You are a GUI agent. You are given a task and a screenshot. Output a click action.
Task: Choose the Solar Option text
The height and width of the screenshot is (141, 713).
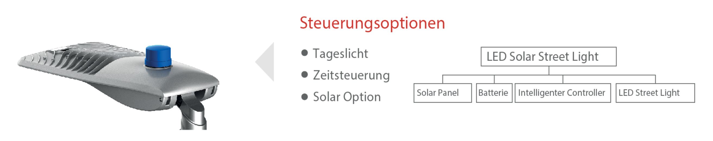(347, 97)
